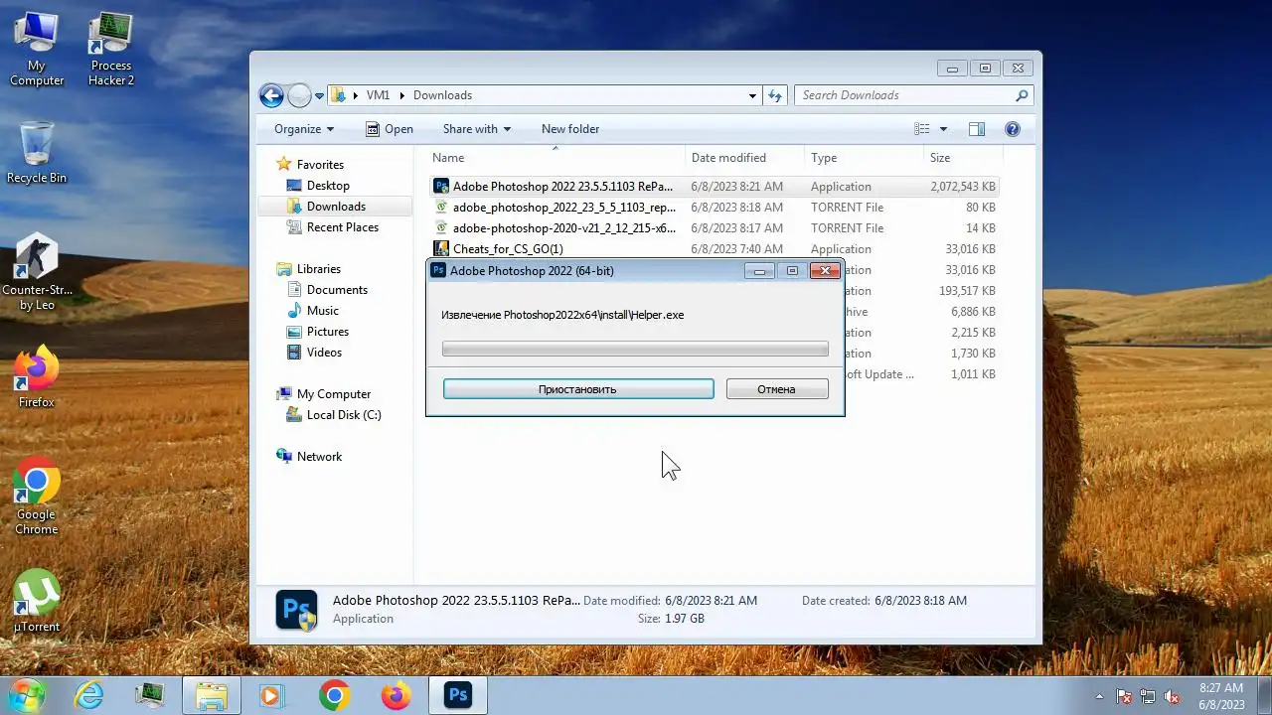This screenshot has height=715, width=1272.
Task: Open the Organize menu
Action: click(x=304, y=129)
